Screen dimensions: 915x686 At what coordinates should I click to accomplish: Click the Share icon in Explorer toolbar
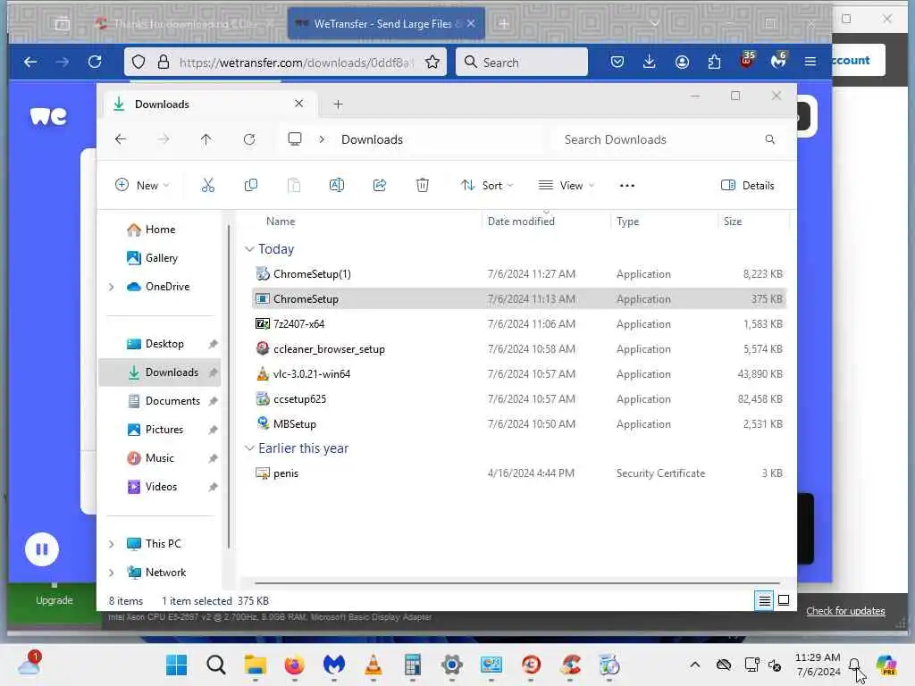click(379, 186)
